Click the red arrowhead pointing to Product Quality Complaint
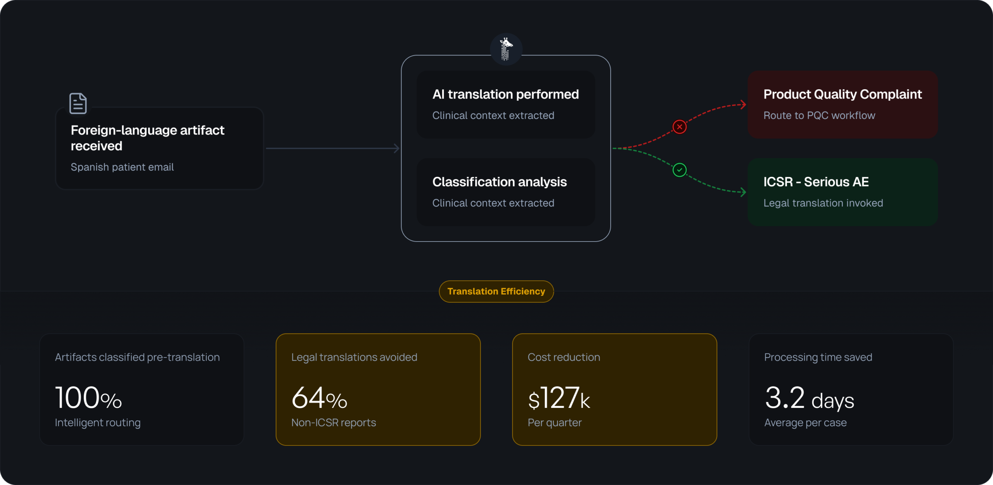Viewport: 993px width, 485px height. [x=743, y=105]
